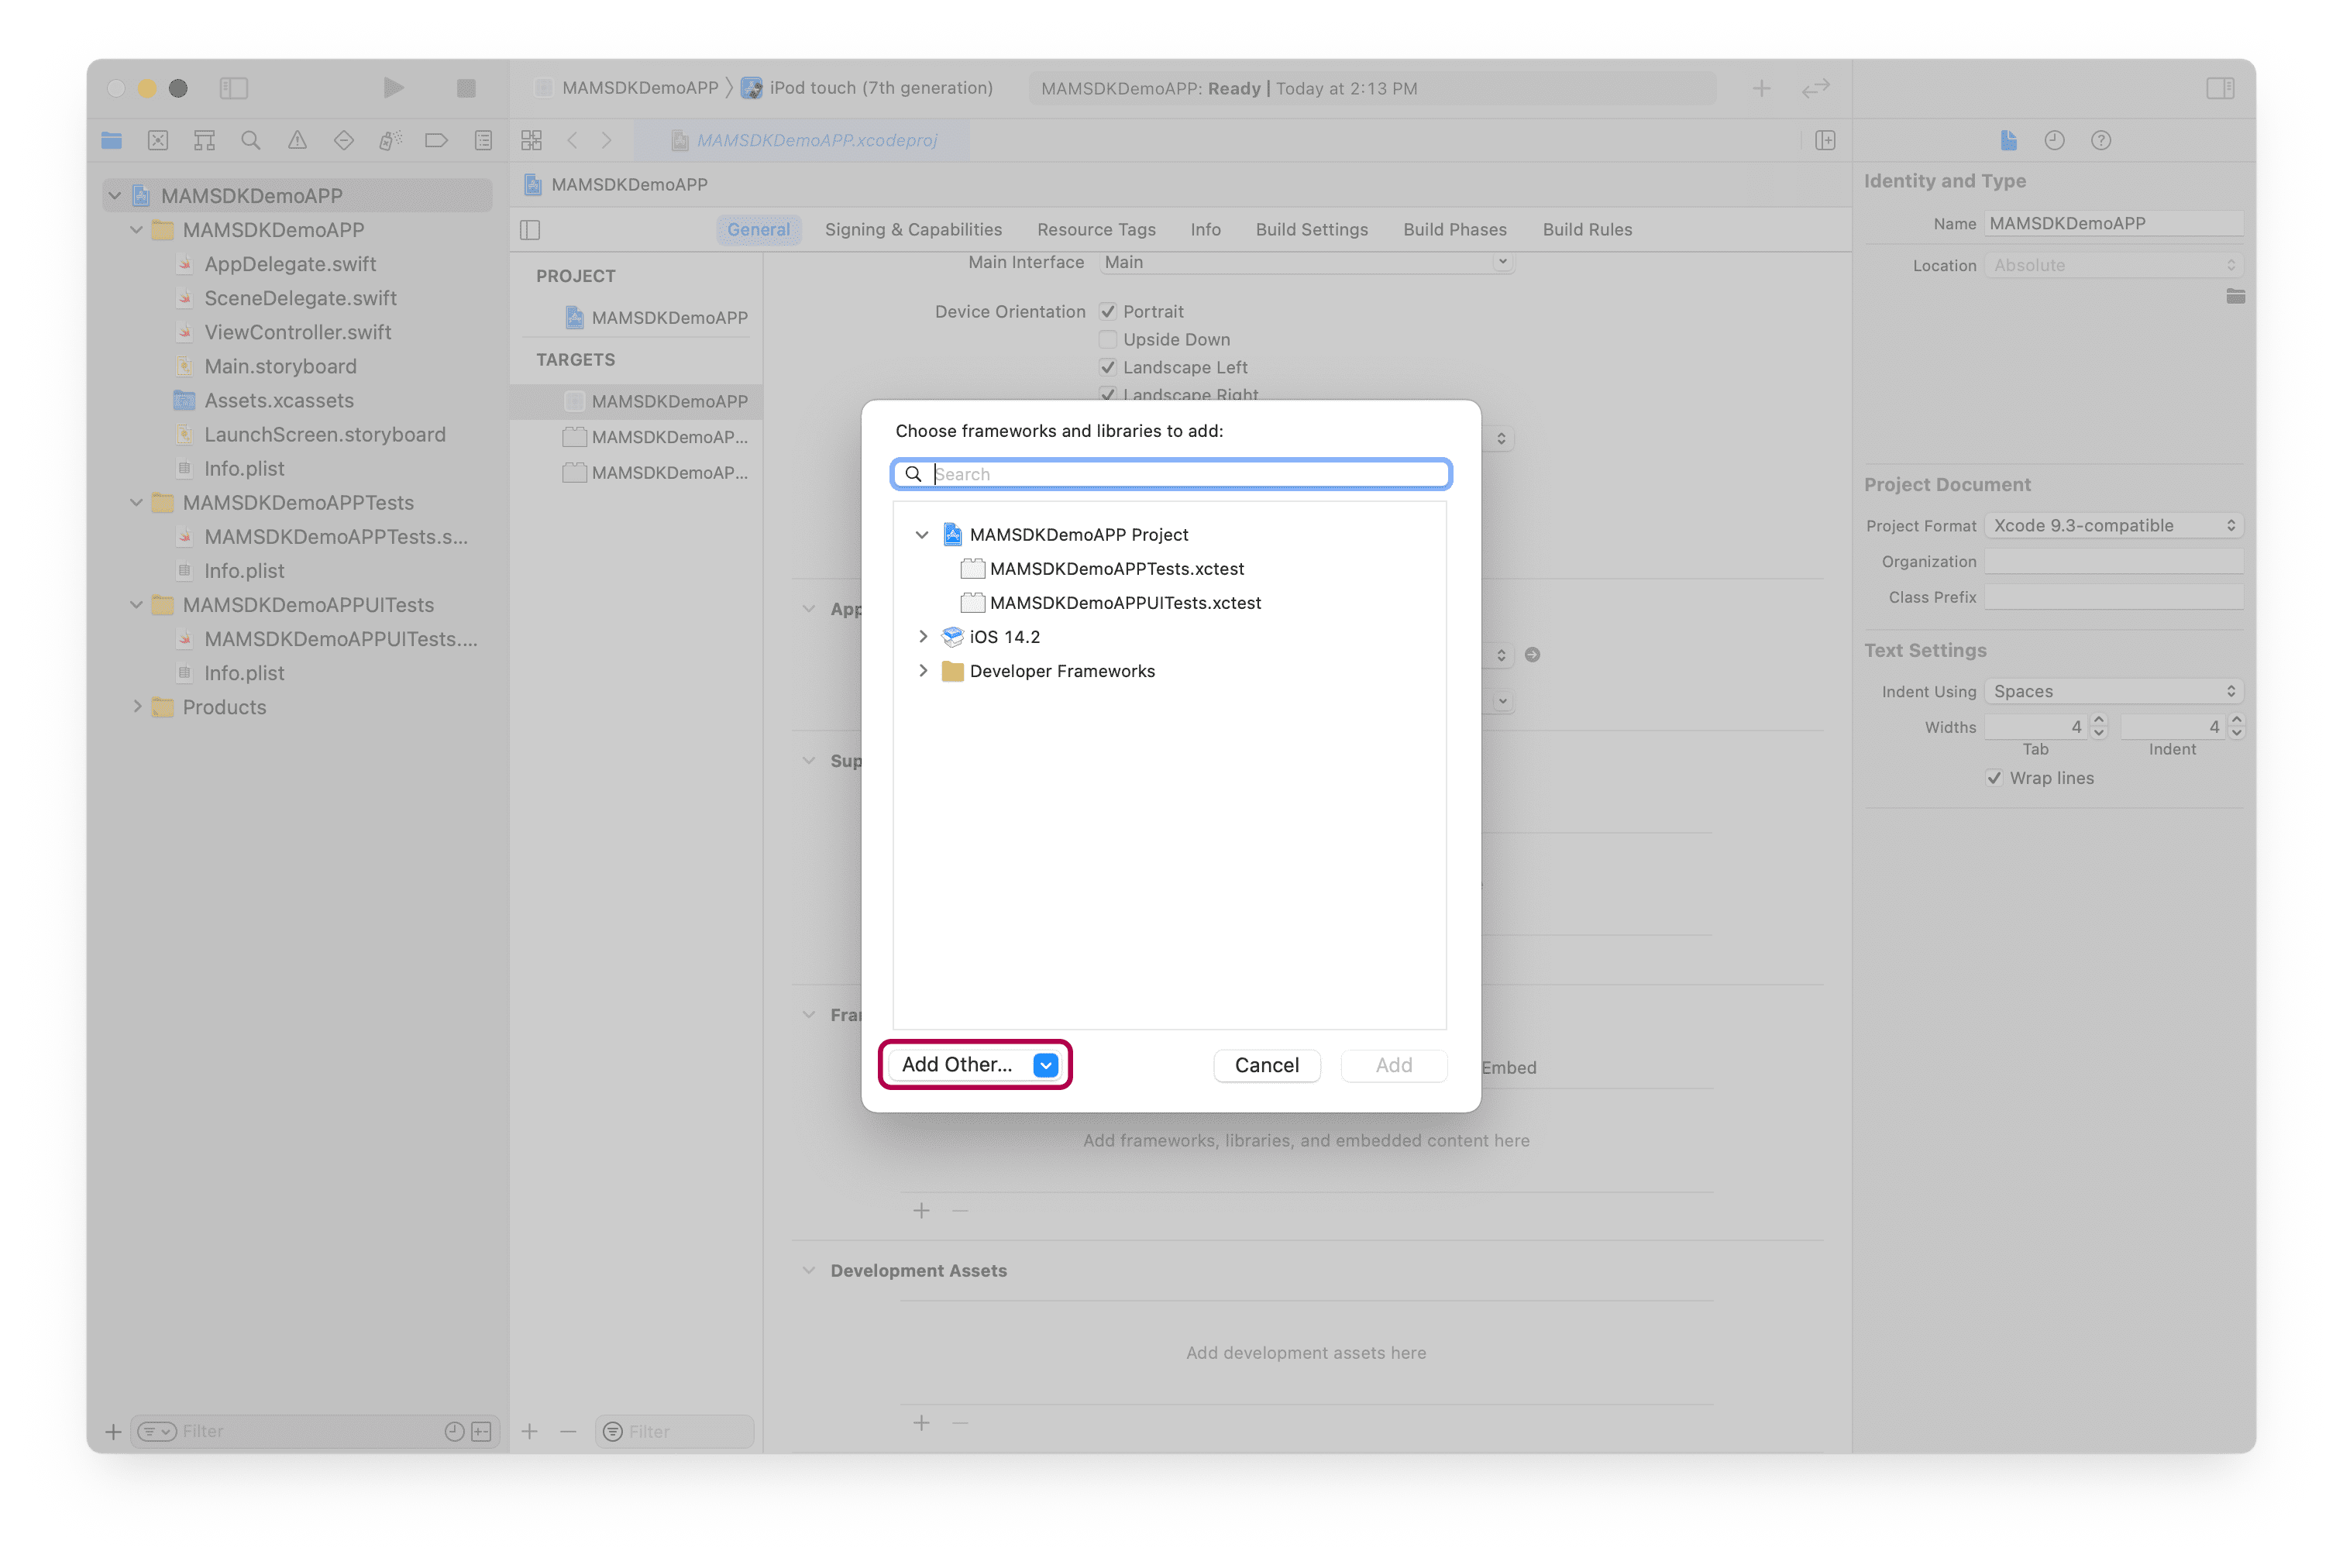2343x1568 pixels.
Task: Increase the Tab width stepper
Action: click(2099, 720)
